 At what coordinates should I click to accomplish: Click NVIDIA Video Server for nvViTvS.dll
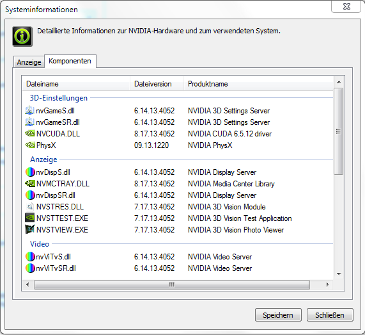pos(220,257)
